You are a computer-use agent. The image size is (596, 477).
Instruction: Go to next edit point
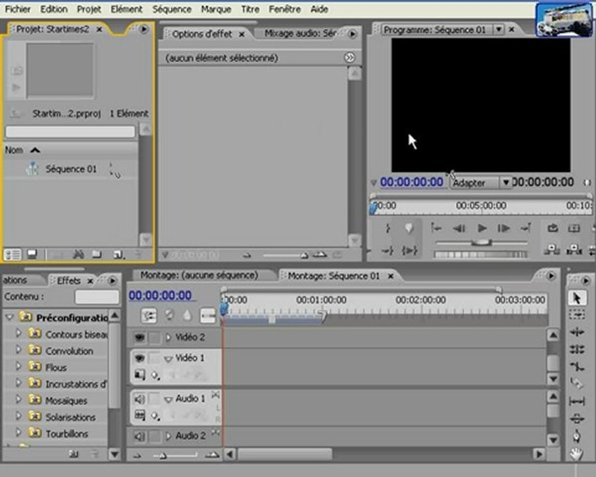[x=526, y=228]
